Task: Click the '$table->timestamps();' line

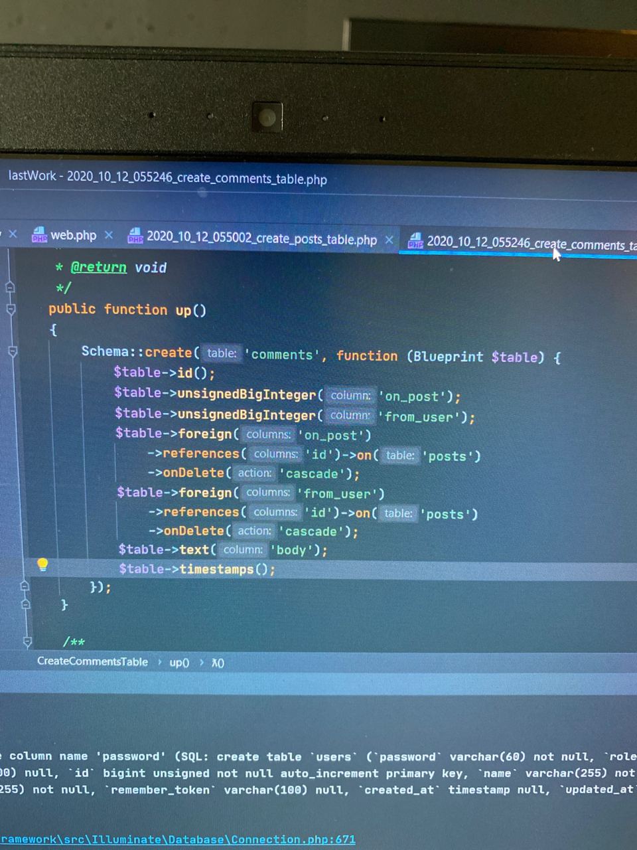Action: pos(197,569)
